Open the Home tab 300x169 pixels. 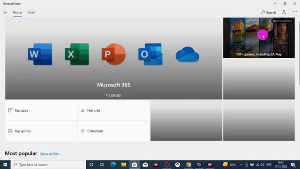(x=17, y=13)
